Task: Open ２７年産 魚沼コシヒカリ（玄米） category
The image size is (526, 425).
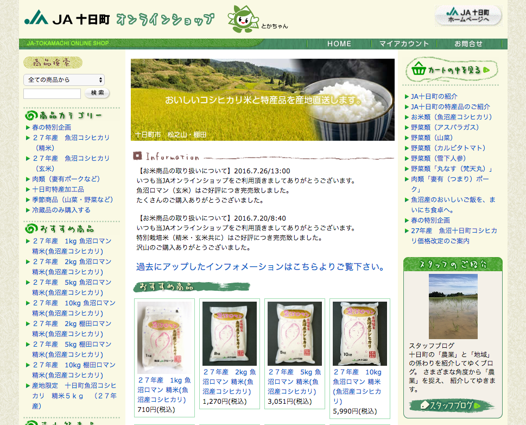Action: point(71,163)
